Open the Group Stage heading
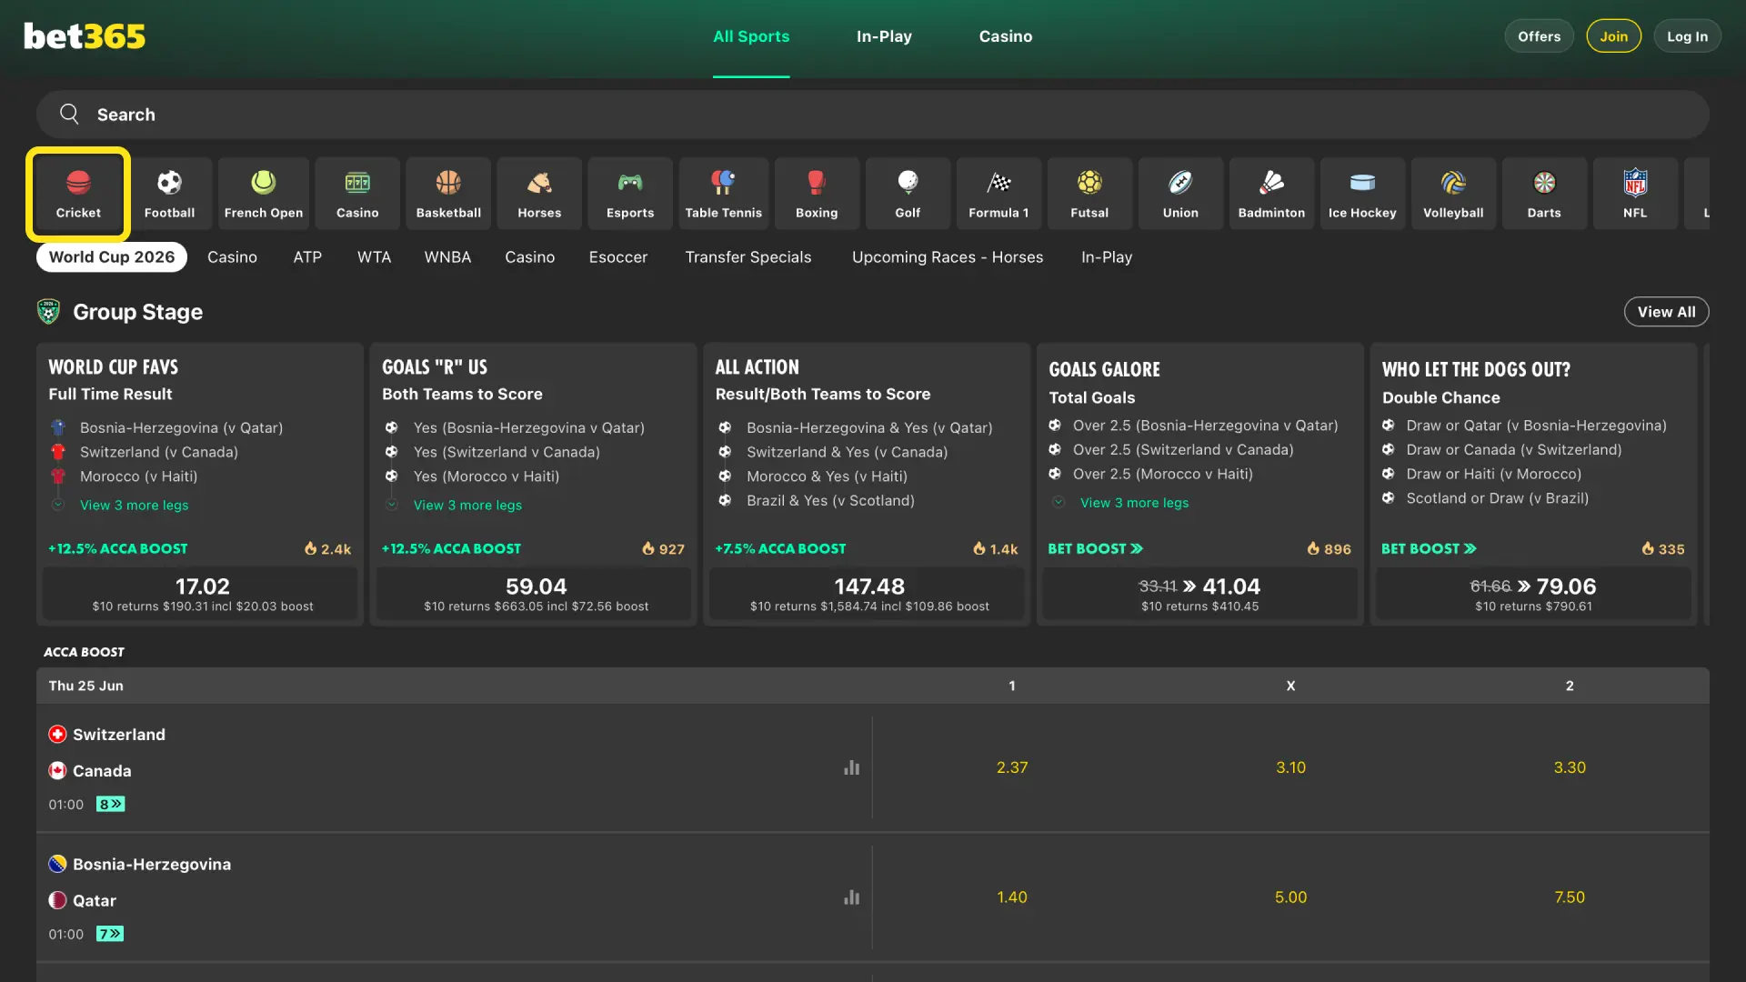1746x982 pixels. tap(137, 312)
